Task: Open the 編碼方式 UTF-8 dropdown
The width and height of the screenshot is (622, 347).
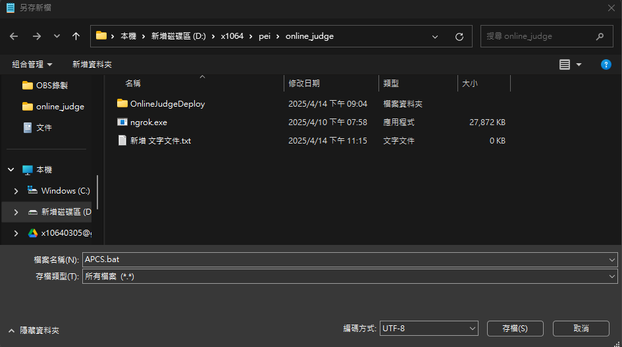Action: tap(428, 329)
